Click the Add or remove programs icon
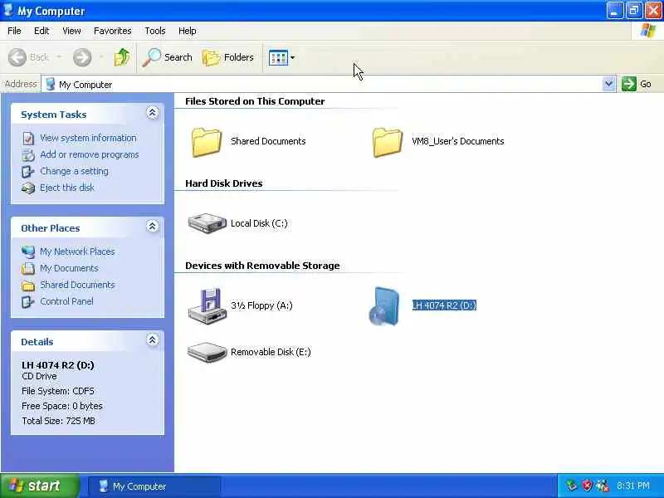This screenshot has width=664, height=498. pos(28,155)
